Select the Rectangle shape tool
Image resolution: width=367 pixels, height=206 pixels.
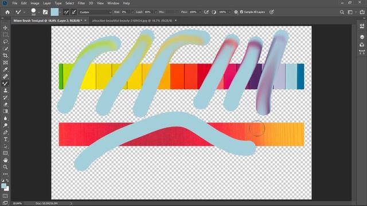click(5, 153)
